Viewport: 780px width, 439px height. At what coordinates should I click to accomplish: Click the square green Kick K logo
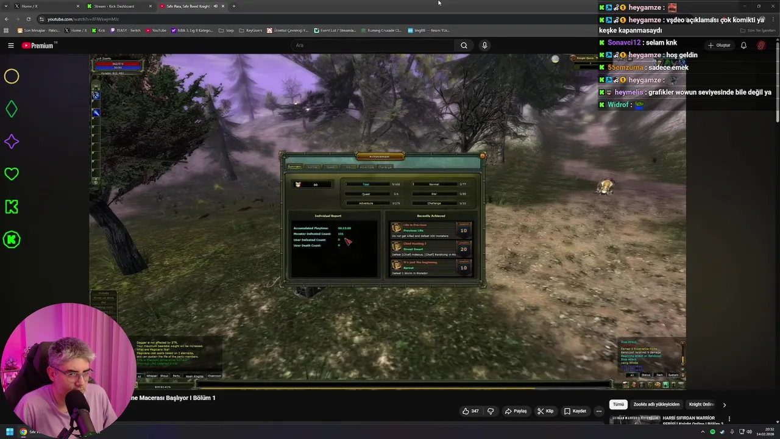click(12, 207)
